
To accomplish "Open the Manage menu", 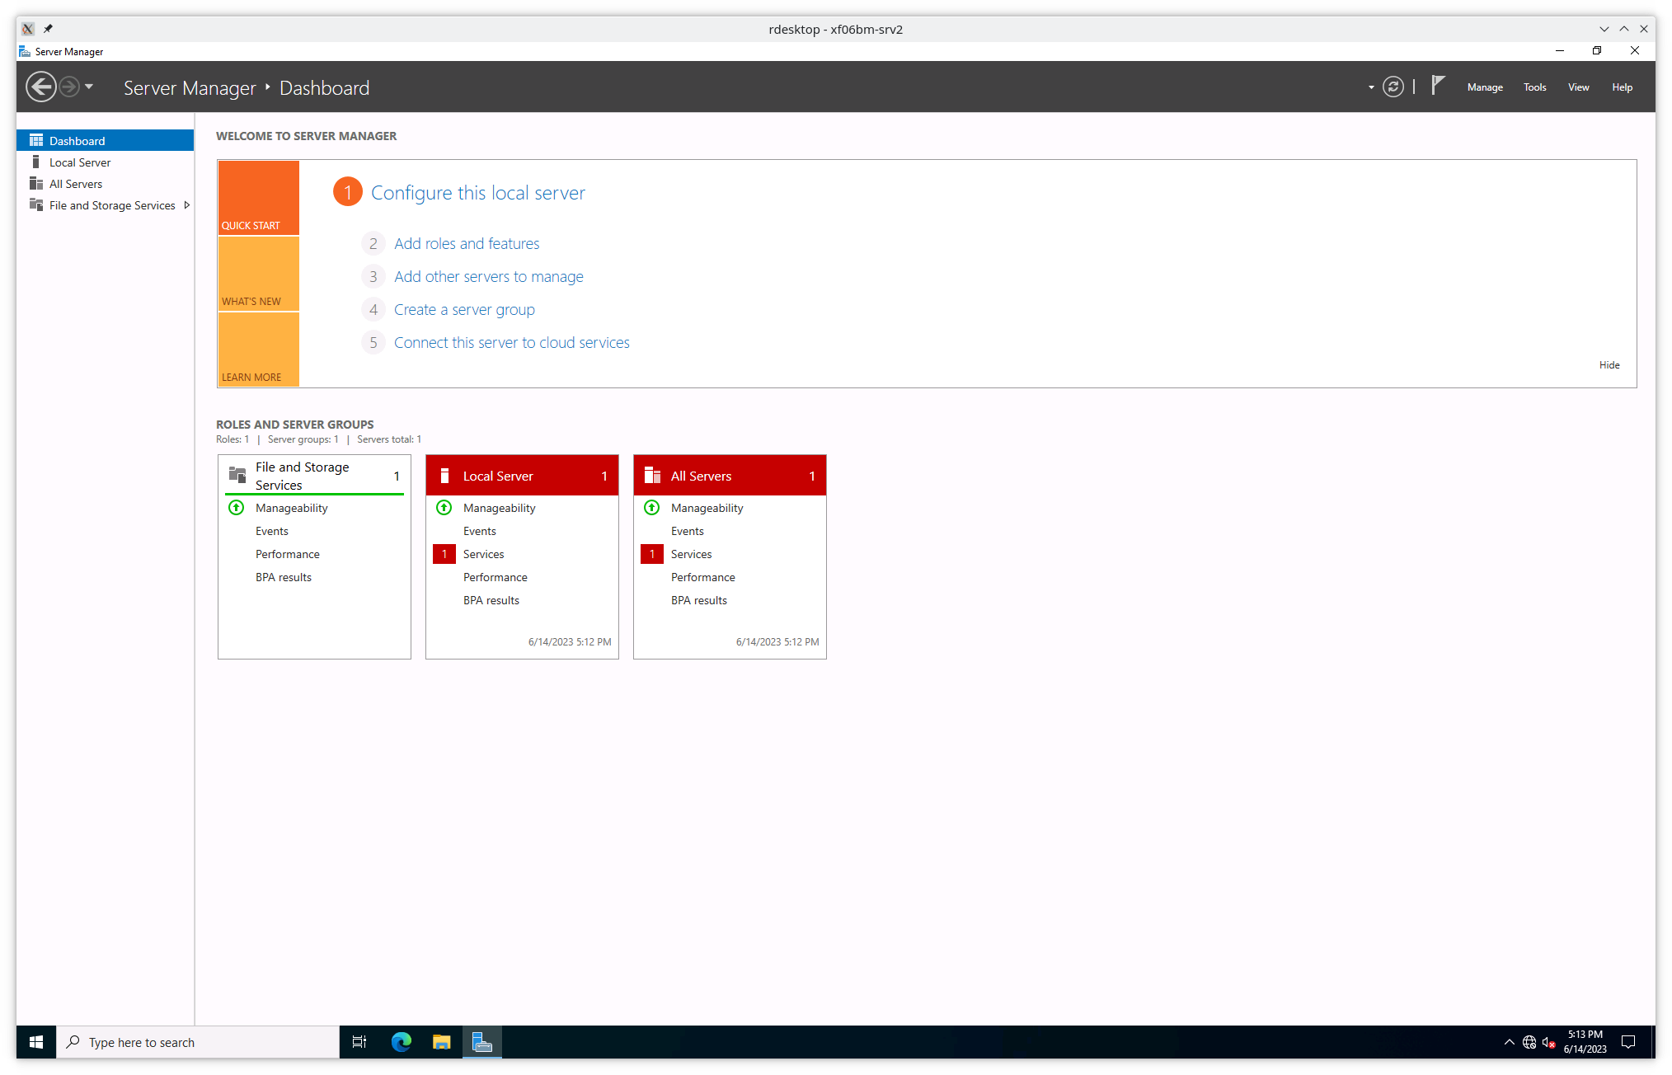I will point(1485,87).
